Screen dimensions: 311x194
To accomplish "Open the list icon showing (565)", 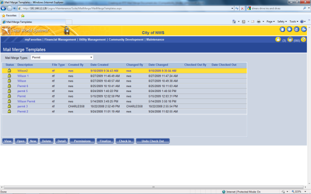I will (290, 40).
